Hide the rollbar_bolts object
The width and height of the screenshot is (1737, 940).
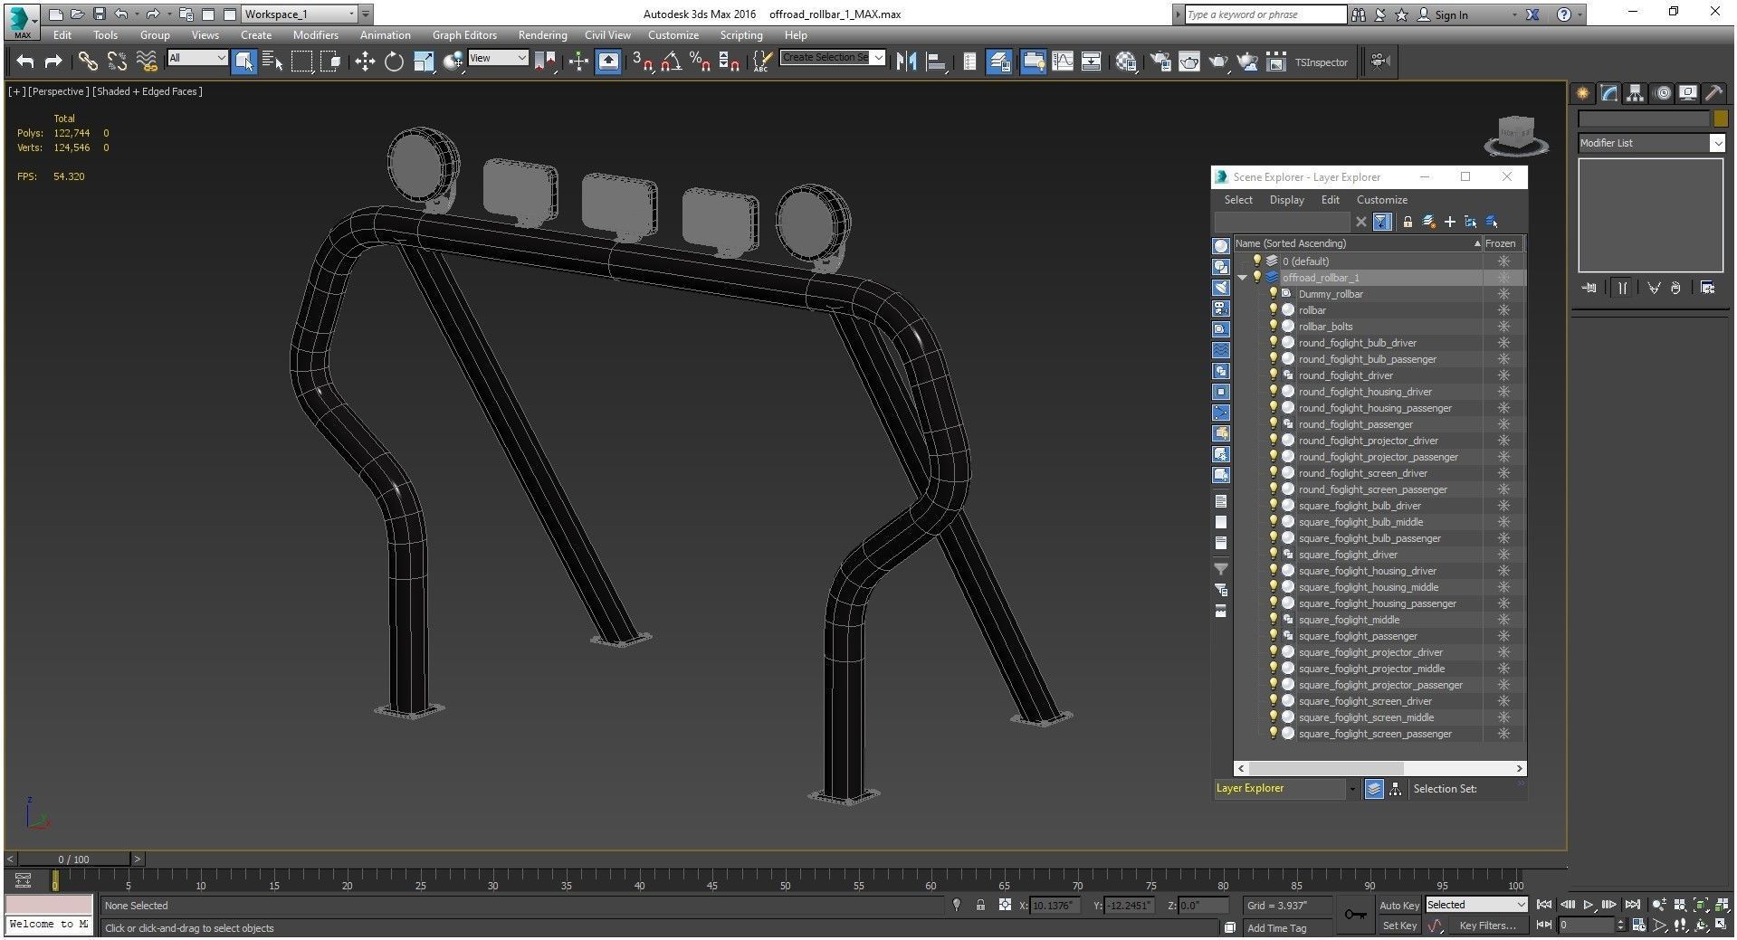(x=1273, y=327)
